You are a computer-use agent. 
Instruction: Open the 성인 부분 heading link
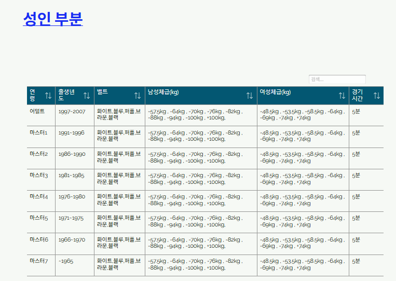click(x=53, y=18)
